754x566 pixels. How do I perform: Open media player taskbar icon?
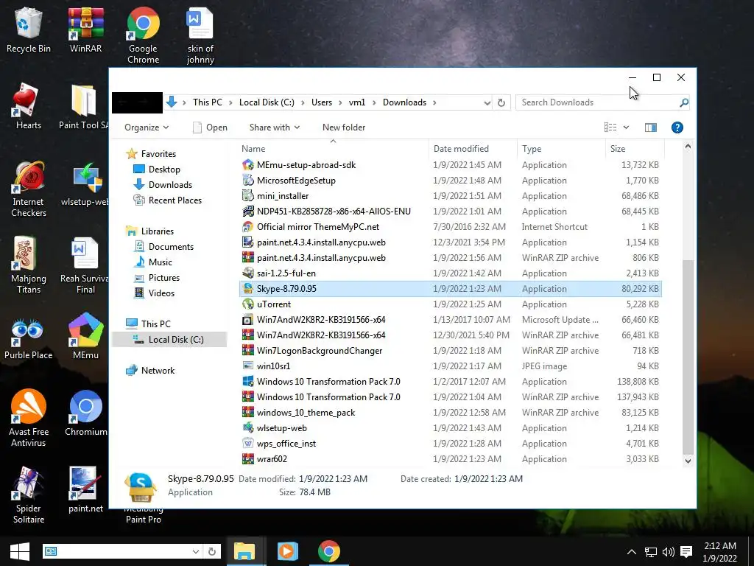(x=287, y=551)
